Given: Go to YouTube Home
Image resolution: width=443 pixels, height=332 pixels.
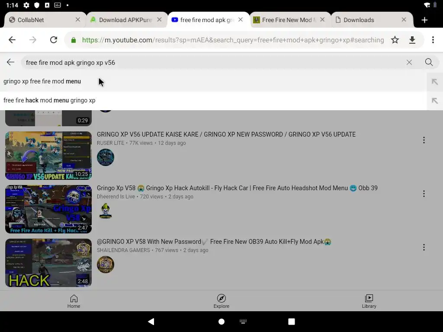Looking at the screenshot, I should (74, 301).
